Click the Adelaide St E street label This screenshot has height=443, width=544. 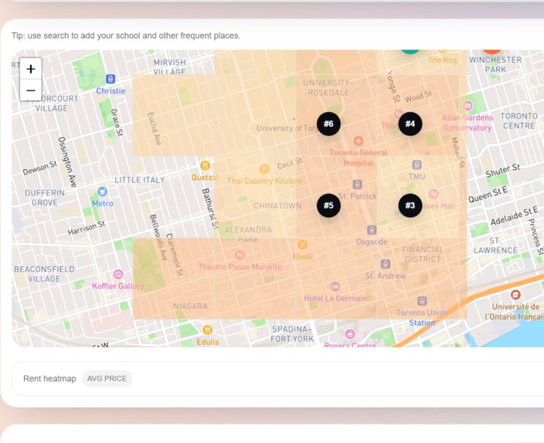(514, 215)
